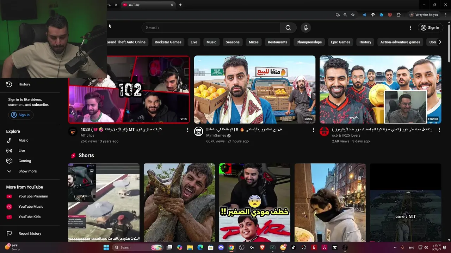Open TikTok from the taskbar
The width and height of the screenshot is (451, 253).
(x=293, y=247)
